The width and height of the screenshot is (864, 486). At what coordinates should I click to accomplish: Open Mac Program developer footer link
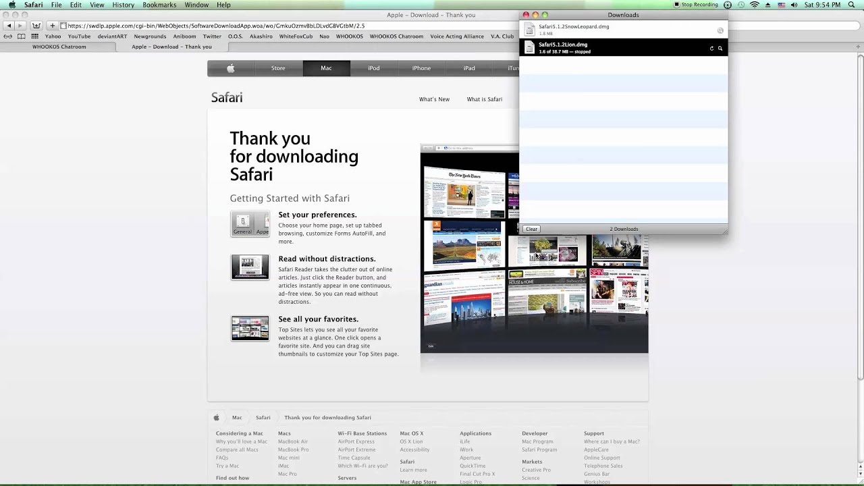[x=537, y=441]
